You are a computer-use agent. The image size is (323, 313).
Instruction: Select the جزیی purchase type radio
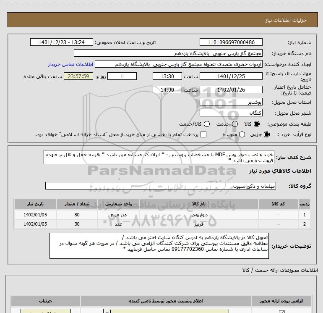pyautogui.click(x=267, y=134)
